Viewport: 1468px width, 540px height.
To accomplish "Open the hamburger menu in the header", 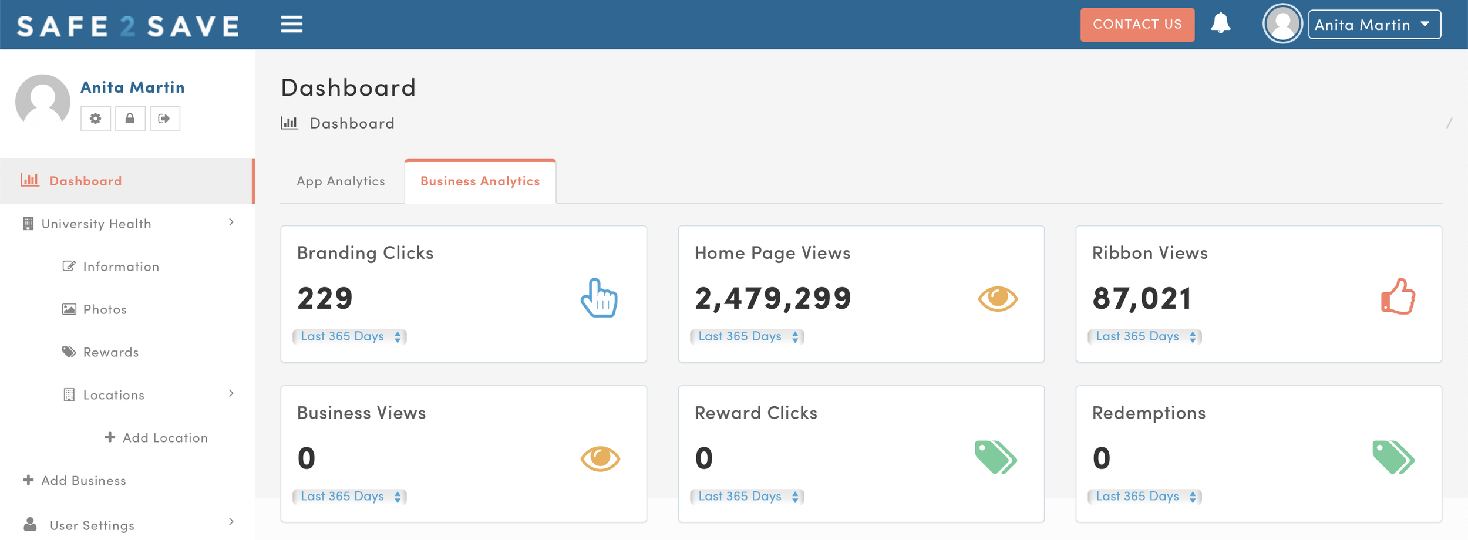I will [x=291, y=25].
